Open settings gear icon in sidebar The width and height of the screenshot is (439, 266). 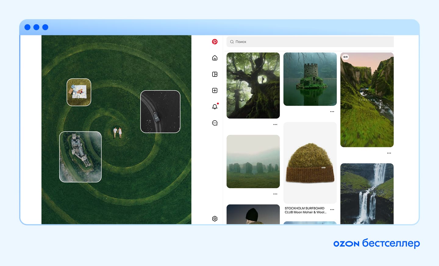(215, 219)
